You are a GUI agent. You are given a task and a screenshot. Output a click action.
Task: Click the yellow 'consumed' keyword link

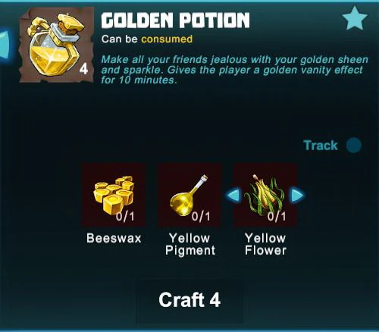click(x=167, y=39)
